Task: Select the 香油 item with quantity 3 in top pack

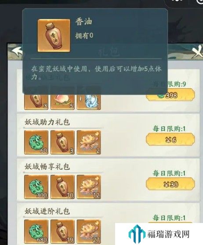Action: tap(36, 102)
